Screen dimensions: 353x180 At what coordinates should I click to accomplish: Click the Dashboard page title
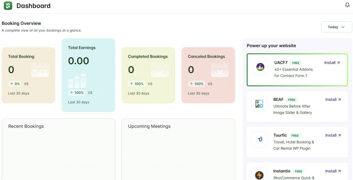pyautogui.click(x=33, y=6)
